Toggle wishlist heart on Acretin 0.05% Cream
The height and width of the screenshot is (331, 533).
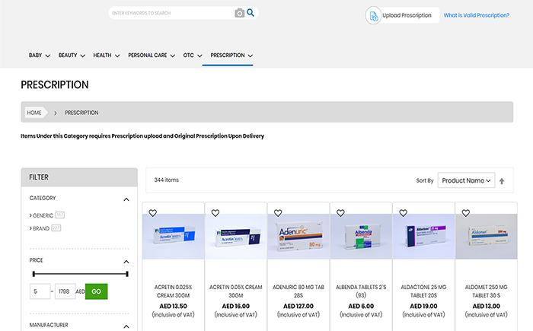point(215,213)
